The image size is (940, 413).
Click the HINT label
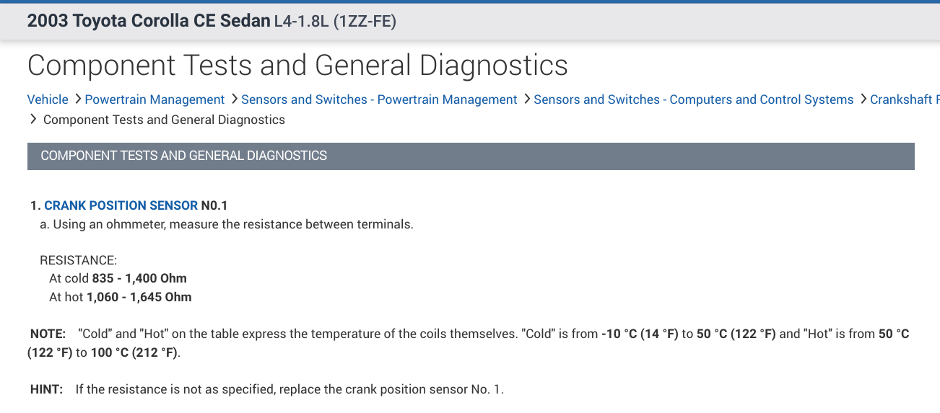(x=46, y=389)
